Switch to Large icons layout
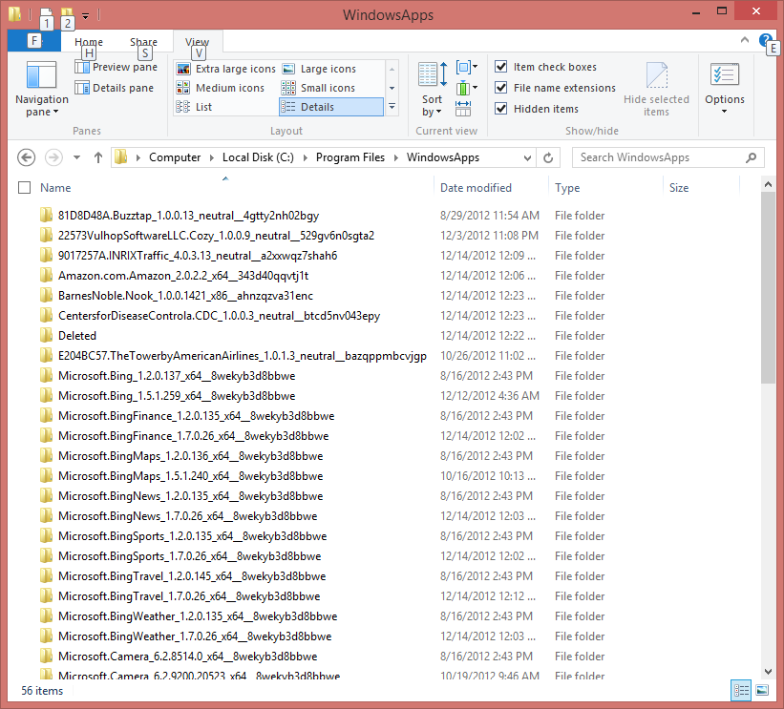Image resolution: width=784 pixels, height=709 pixels. pos(319,69)
